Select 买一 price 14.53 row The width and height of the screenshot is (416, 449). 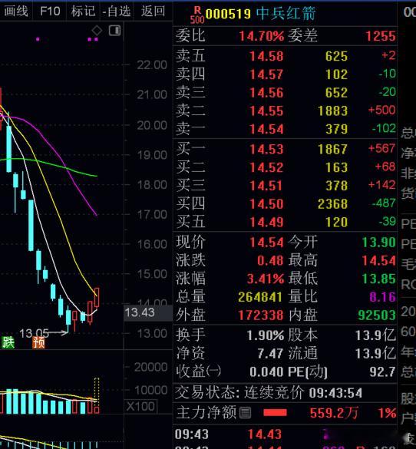tap(286, 149)
